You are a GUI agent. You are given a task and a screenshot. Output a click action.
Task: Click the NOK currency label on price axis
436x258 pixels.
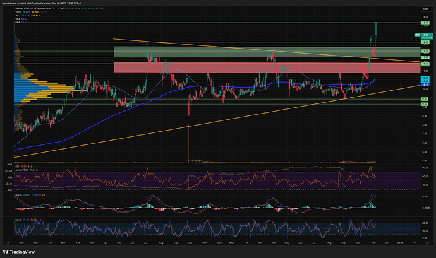coord(417,33)
